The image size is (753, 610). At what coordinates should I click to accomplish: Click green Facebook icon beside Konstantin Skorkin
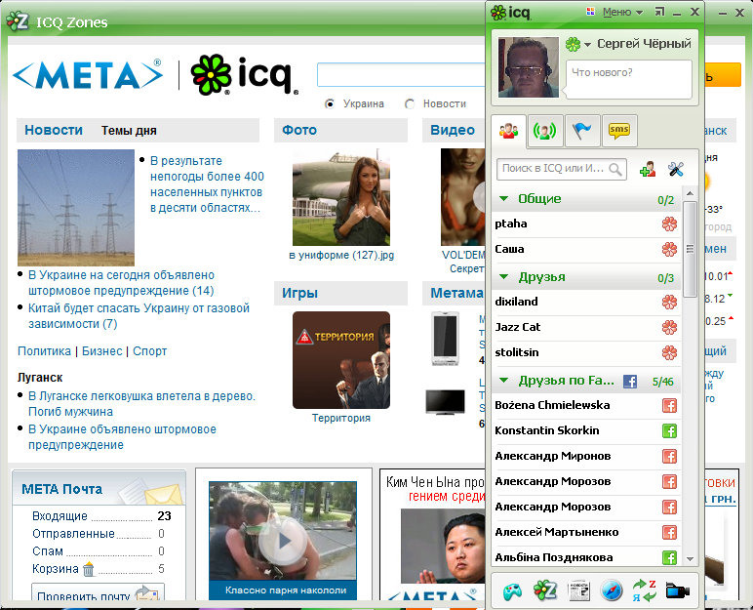coord(669,430)
